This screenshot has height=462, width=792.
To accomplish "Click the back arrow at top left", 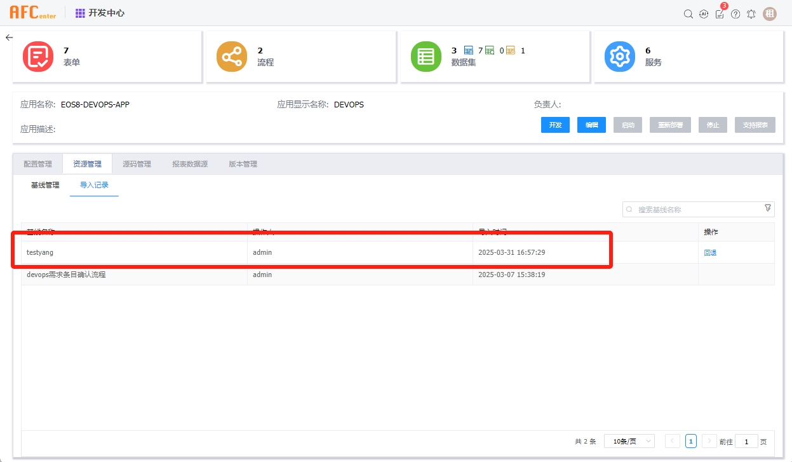I will (x=9, y=37).
